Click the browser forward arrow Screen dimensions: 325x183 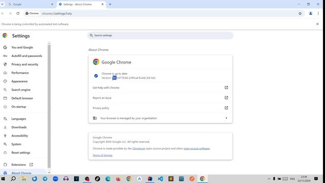coord(10,14)
